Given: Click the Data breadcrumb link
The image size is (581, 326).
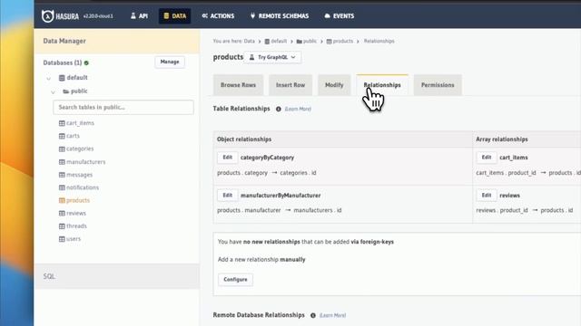Looking at the screenshot, I should [249, 41].
